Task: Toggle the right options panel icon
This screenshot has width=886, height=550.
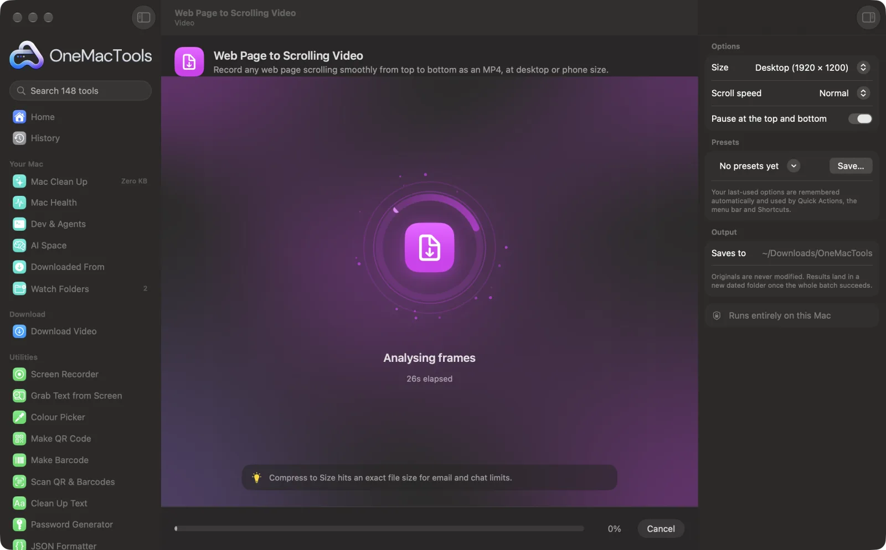Action: (868, 17)
